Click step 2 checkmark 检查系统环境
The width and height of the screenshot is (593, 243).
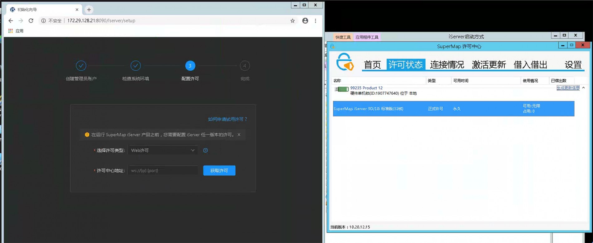[x=135, y=66]
